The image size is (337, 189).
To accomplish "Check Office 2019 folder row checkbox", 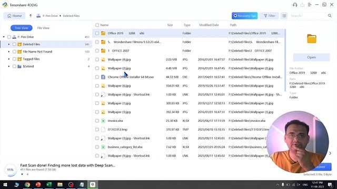I will (x=97, y=33).
